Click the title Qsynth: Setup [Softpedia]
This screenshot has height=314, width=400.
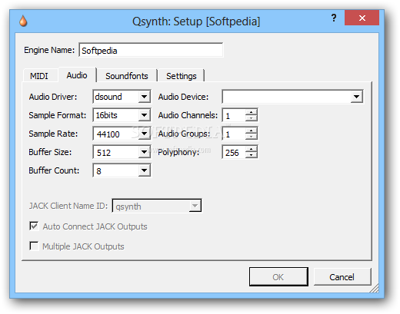click(x=196, y=21)
